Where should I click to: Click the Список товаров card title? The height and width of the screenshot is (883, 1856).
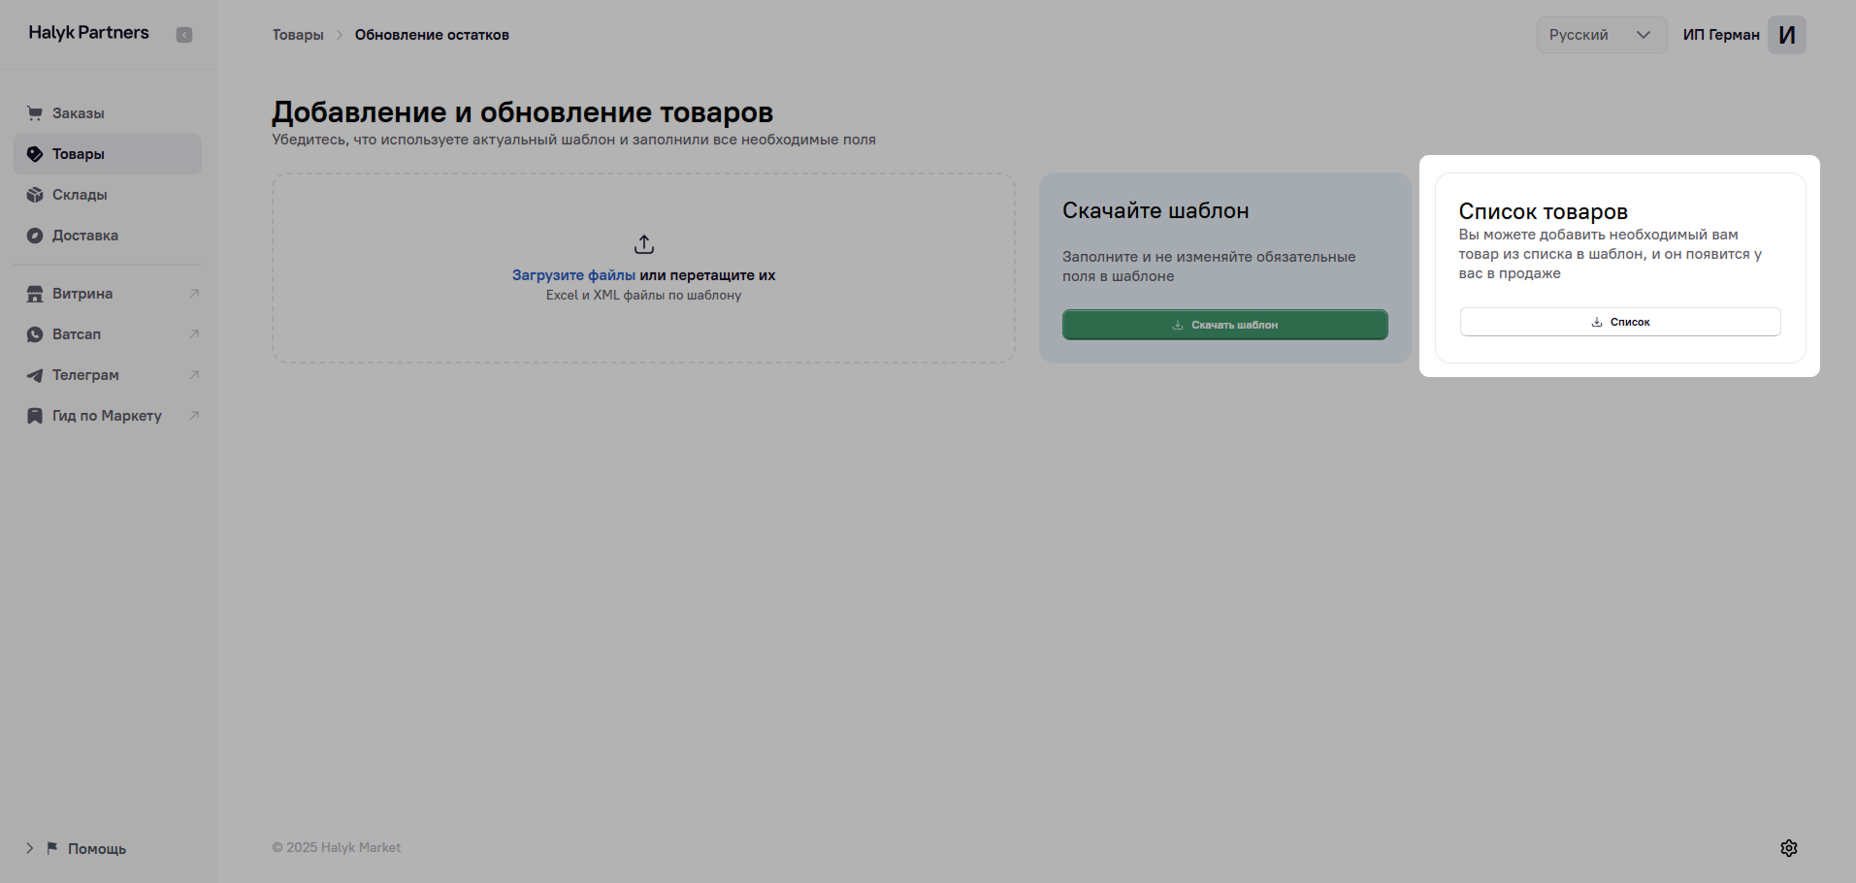1544,211
